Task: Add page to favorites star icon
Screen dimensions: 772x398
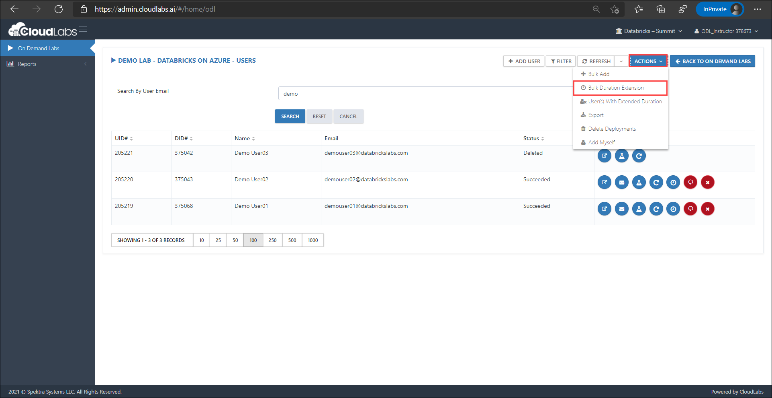Action: [x=615, y=9]
